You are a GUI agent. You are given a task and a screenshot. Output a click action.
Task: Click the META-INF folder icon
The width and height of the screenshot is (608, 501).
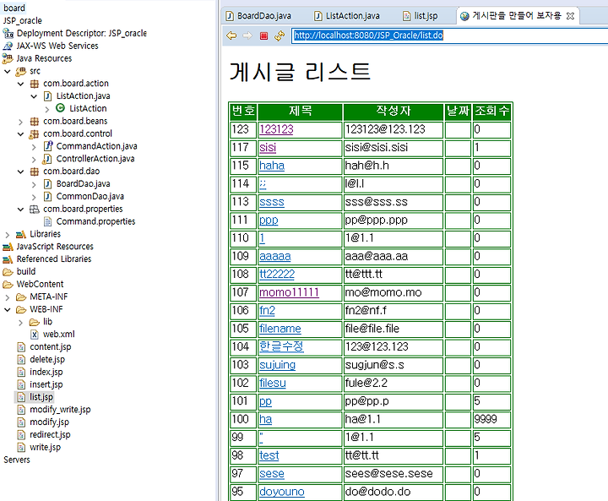point(21,297)
